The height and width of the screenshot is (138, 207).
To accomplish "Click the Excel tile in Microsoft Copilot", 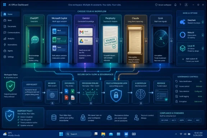I will 59,40.
